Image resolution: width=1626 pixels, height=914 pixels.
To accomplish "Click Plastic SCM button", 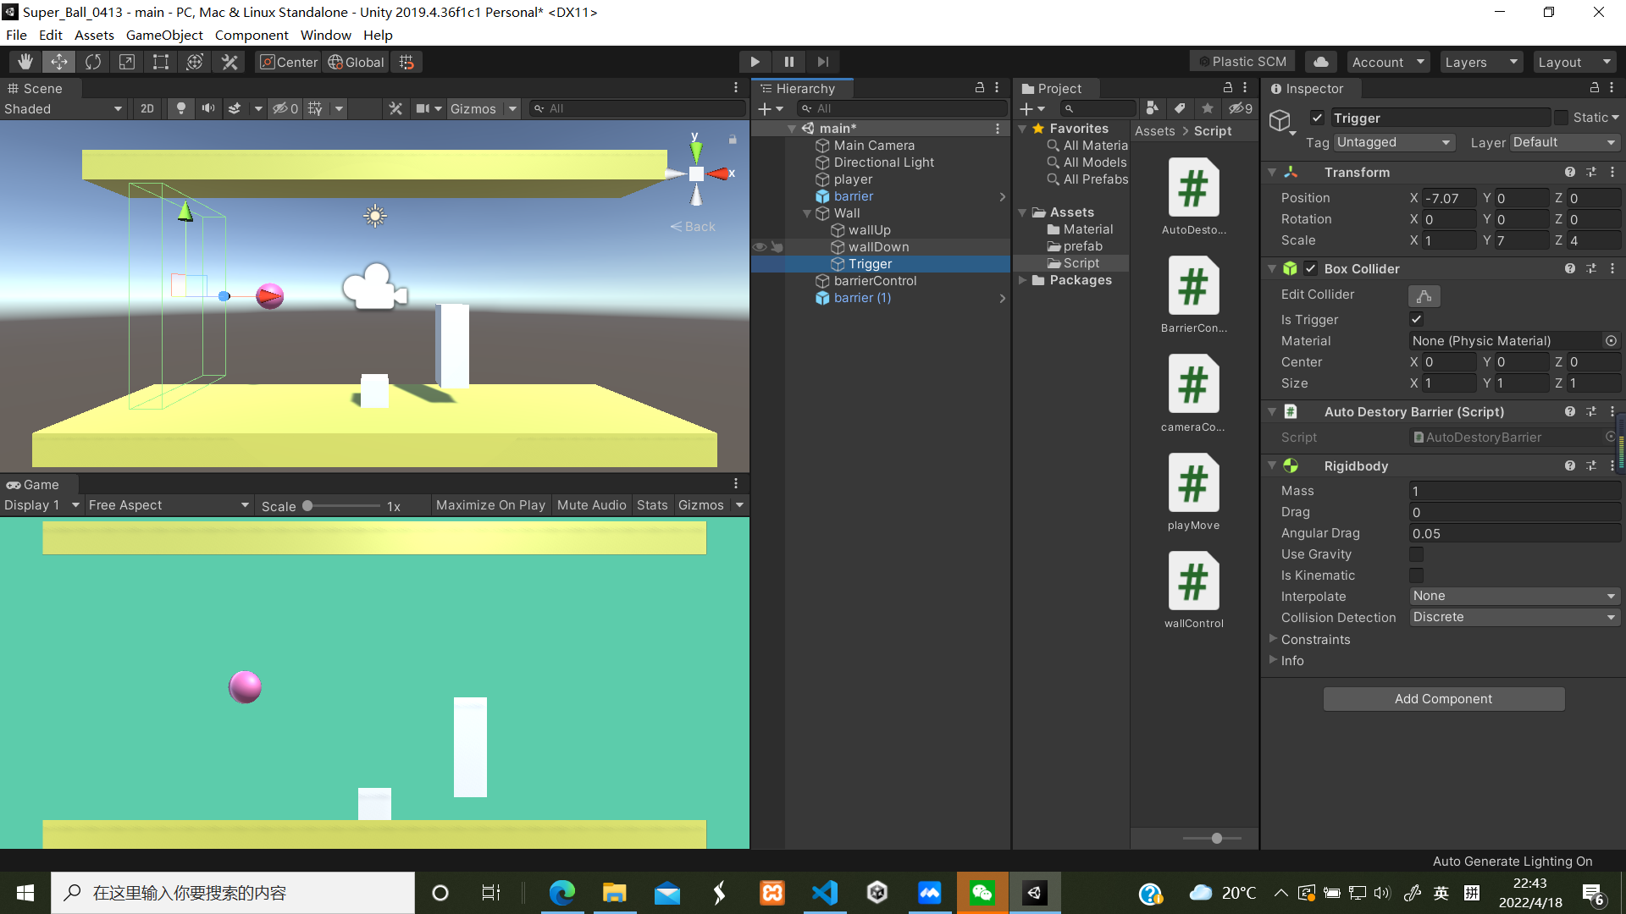I will point(1242,62).
